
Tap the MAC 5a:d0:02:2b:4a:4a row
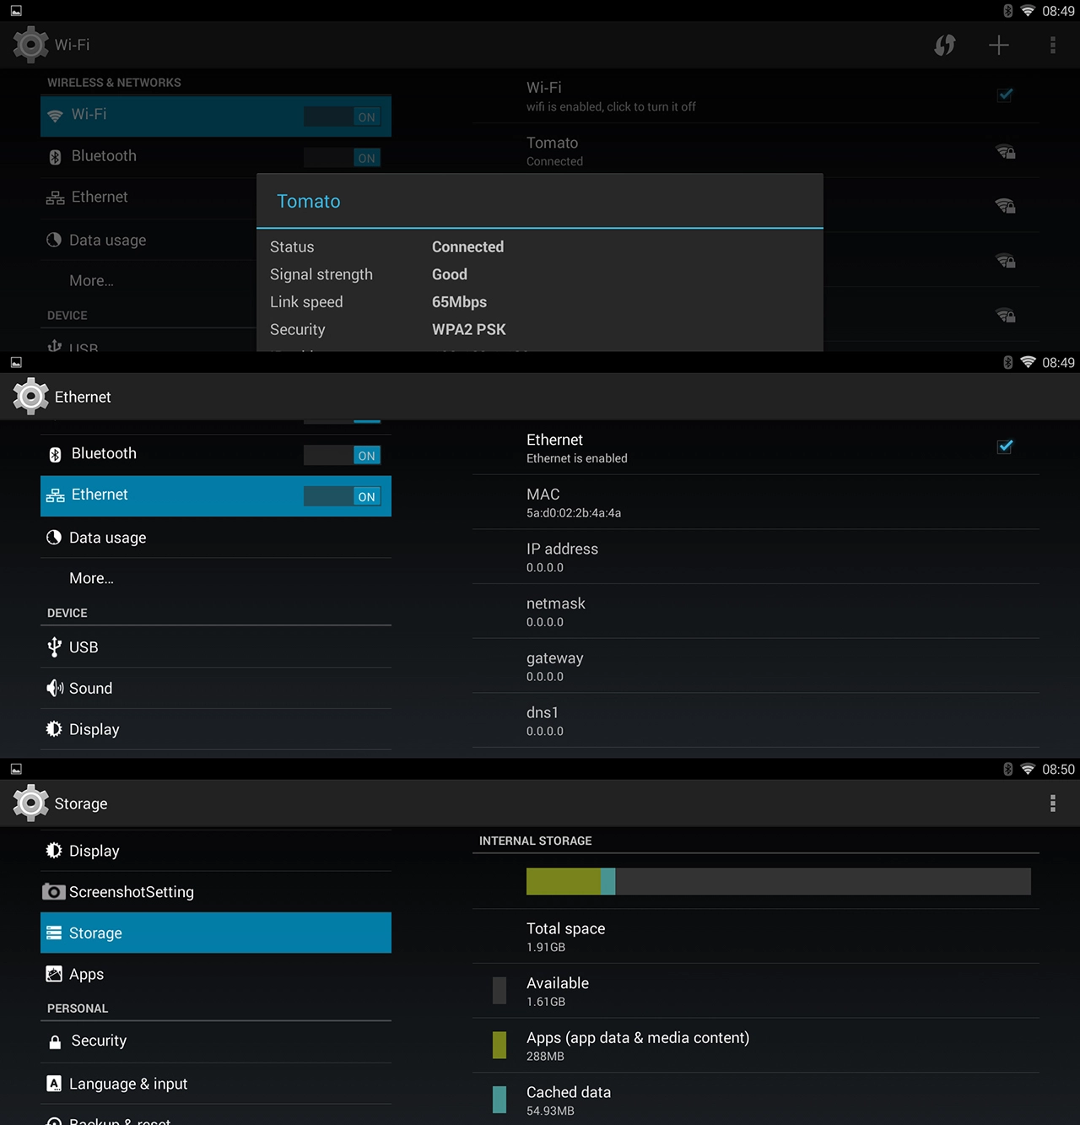click(756, 502)
